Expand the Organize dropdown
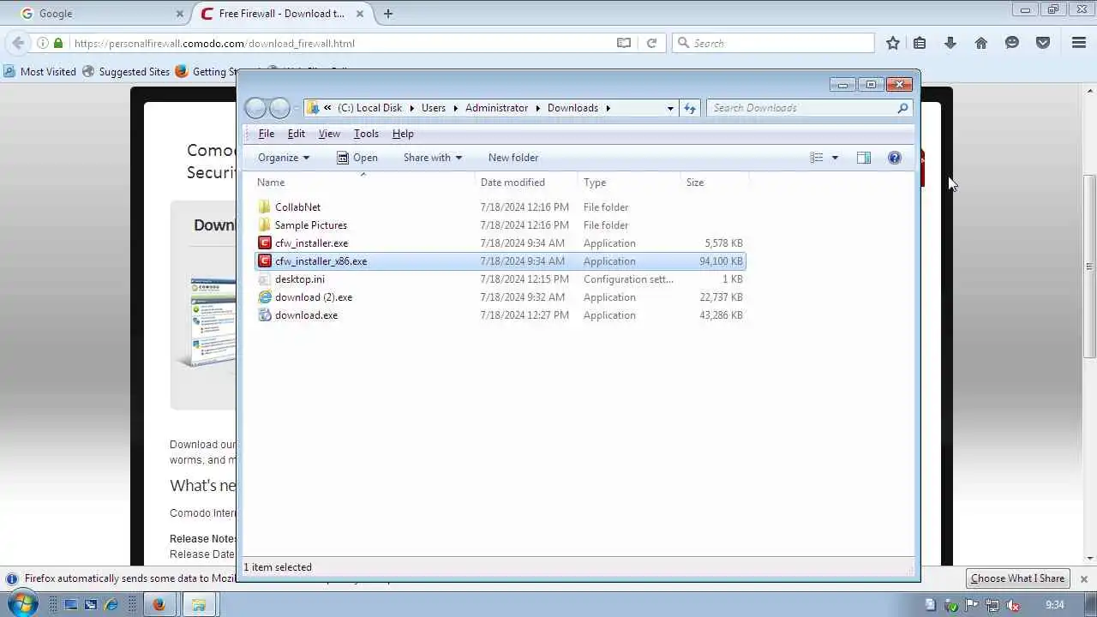This screenshot has height=617, width=1097. pyautogui.click(x=284, y=158)
